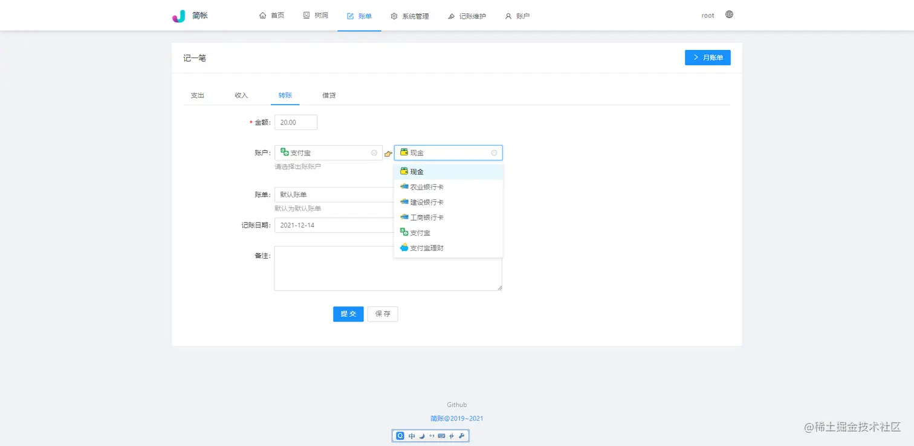Switch to the 支出 tab
This screenshot has width=914, height=446.
tap(198, 95)
